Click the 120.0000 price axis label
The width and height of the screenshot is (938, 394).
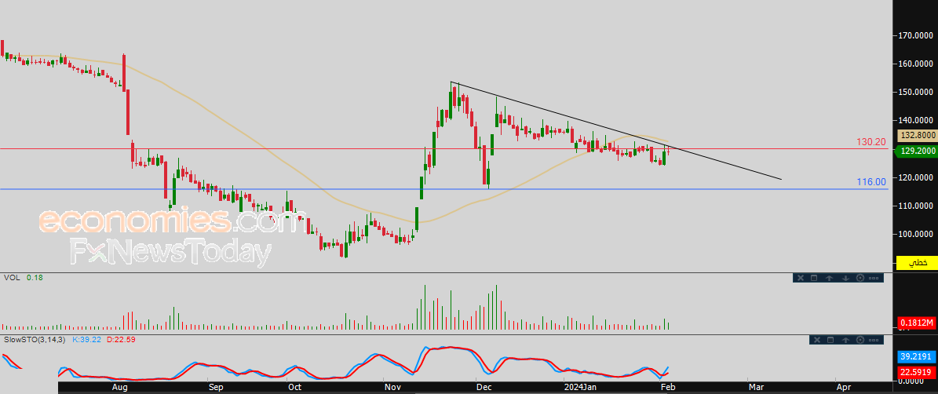(917, 177)
